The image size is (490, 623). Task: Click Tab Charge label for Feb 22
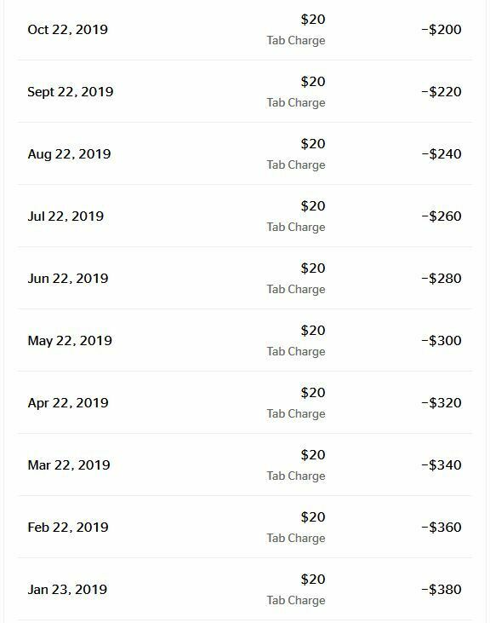(296, 538)
